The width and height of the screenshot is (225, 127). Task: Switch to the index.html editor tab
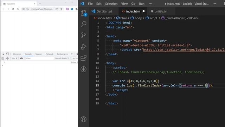coord(133,11)
